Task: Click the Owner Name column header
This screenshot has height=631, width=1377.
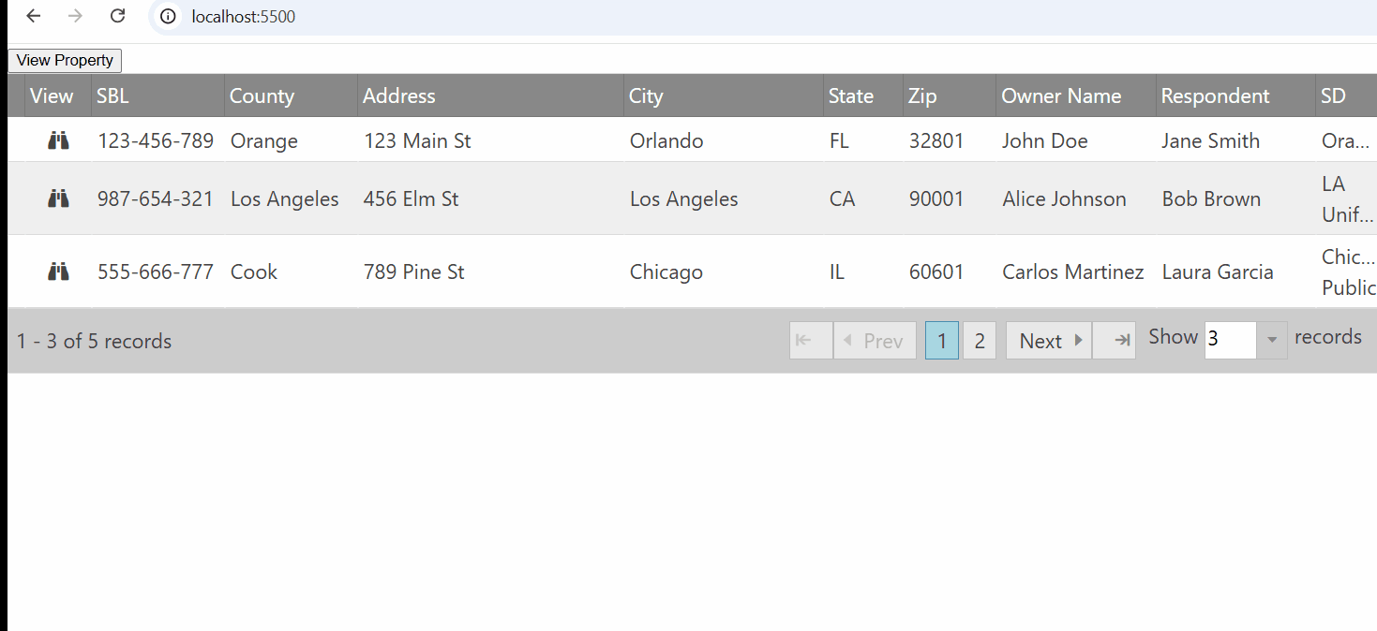Action: (1061, 95)
